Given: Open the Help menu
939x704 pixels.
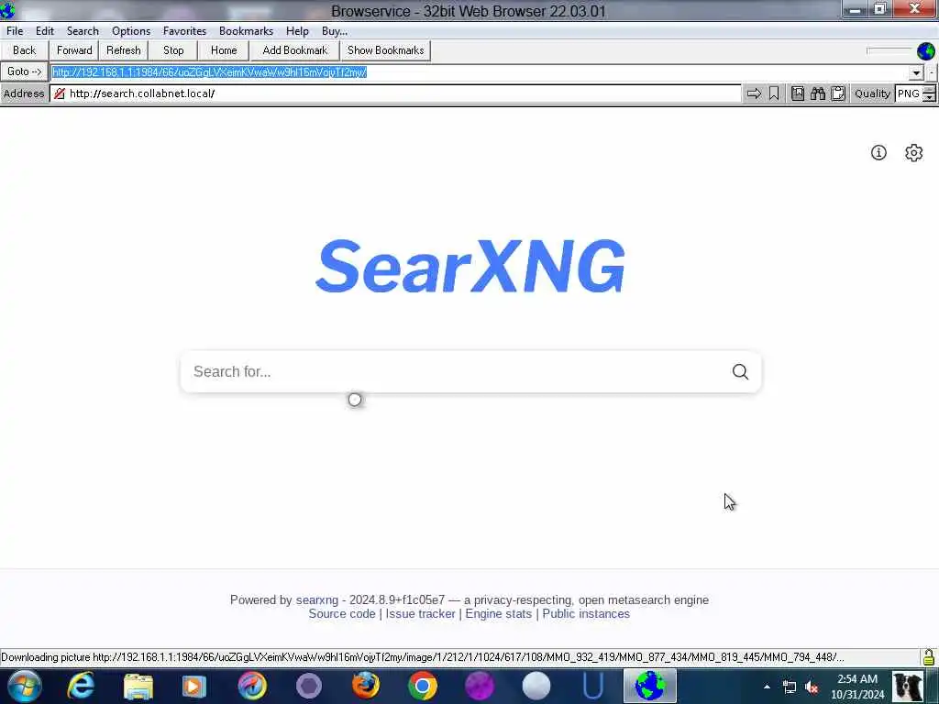Looking at the screenshot, I should coord(297,31).
